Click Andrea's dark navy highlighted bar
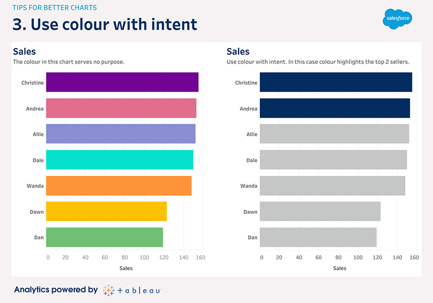 tap(335, 108)
